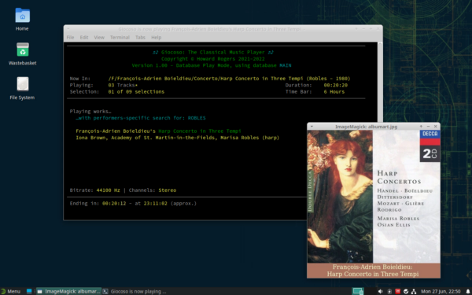This screenshot has width=472, height=295.
Task: Click the performers line starting with Iona Brown
Action: [177, 138]
